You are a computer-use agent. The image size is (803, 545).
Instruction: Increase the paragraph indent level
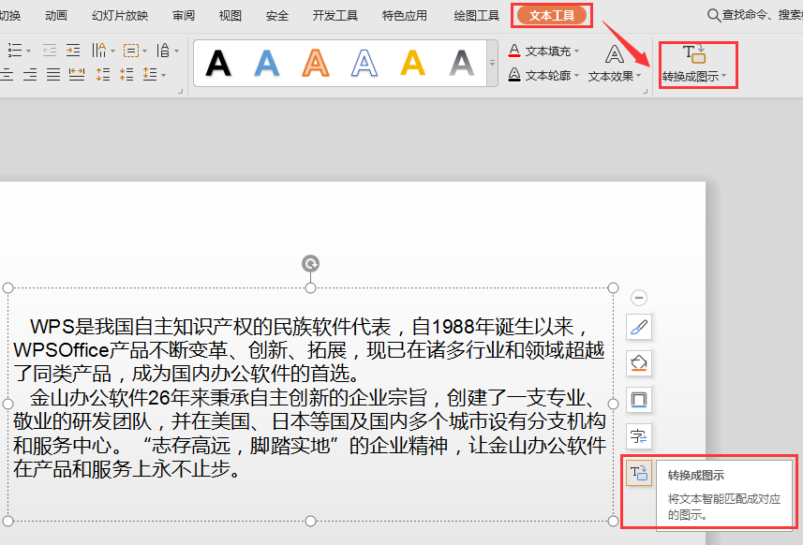(73, 51)
